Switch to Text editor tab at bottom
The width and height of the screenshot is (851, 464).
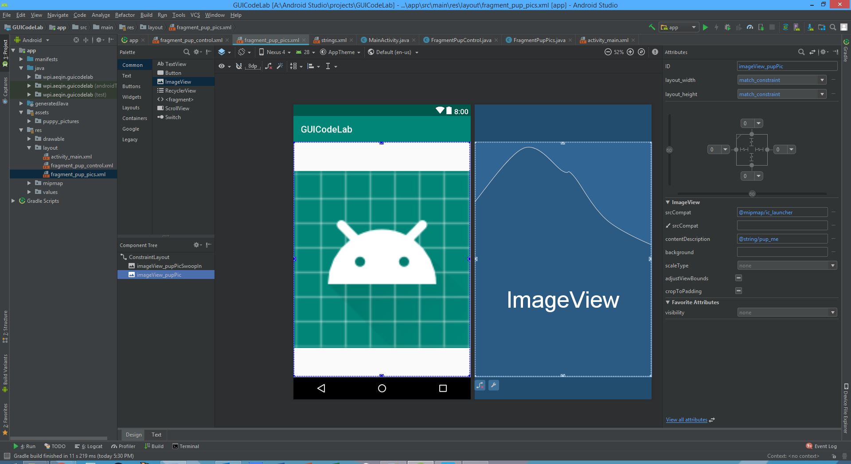156,435
